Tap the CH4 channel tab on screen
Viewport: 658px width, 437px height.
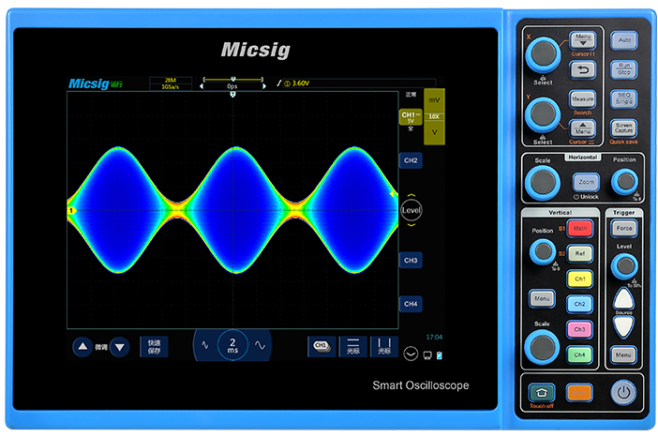[x=411, y=304]
